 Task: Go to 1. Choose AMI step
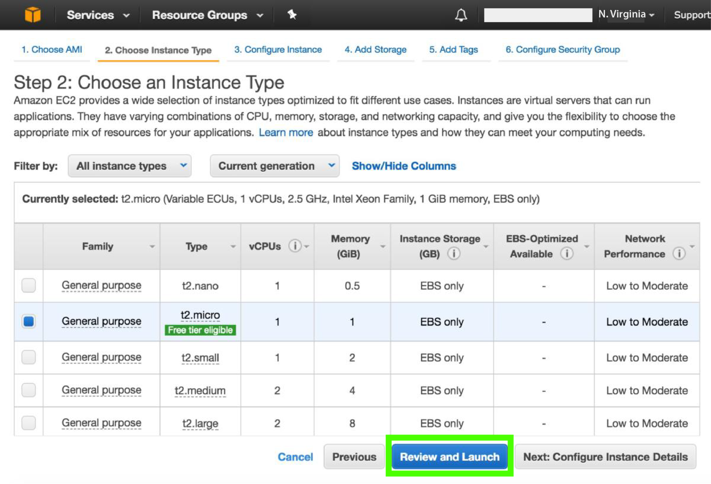pos(52,49)
